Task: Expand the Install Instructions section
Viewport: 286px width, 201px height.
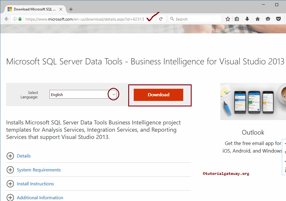Action: point(10,184)
